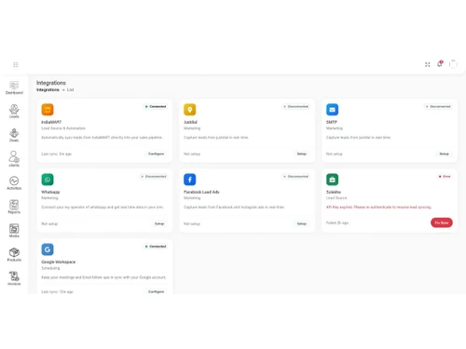Toggle the sidebar menu grid icon
The height and width of the screenshot is (349, 466).
pyautogui.click(x=16, y=64)
